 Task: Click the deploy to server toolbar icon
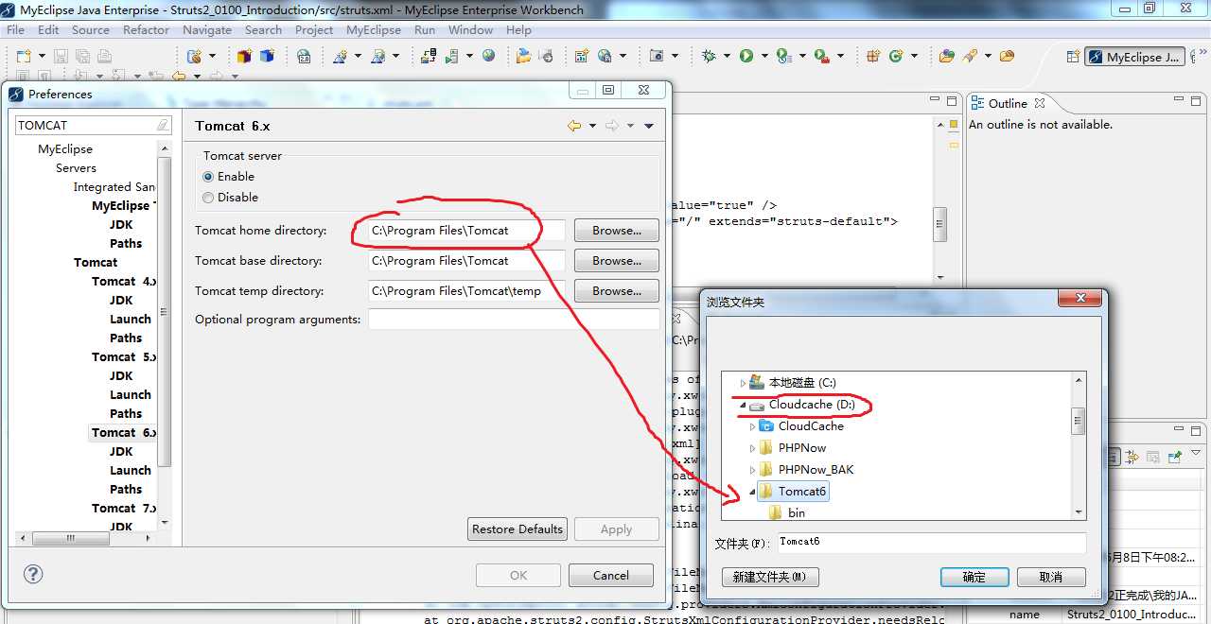[429, 57]
